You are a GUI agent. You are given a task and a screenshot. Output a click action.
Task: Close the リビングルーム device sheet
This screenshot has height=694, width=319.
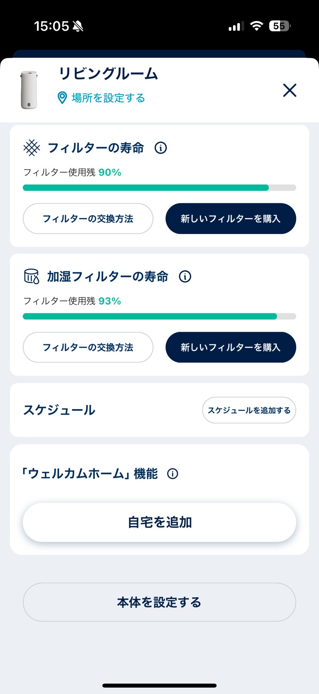click(289, 90)
